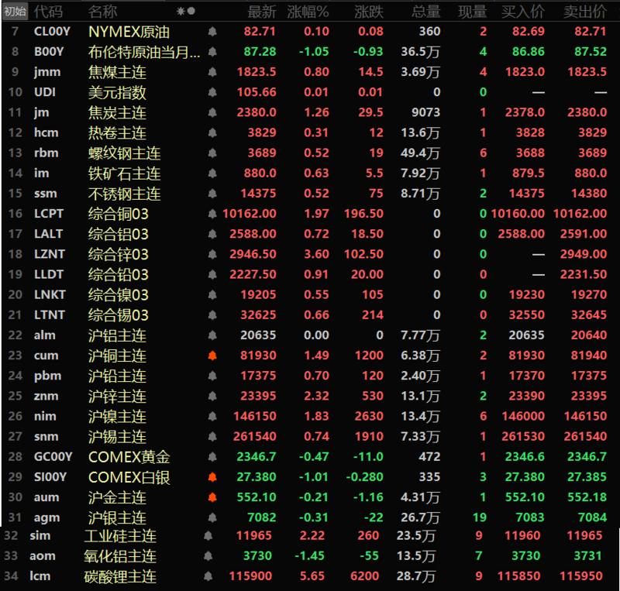Turn off orange alert bell for 沪金主连
Image resolution: width=620 pixels, height=591 pixels.
(212, 497)
